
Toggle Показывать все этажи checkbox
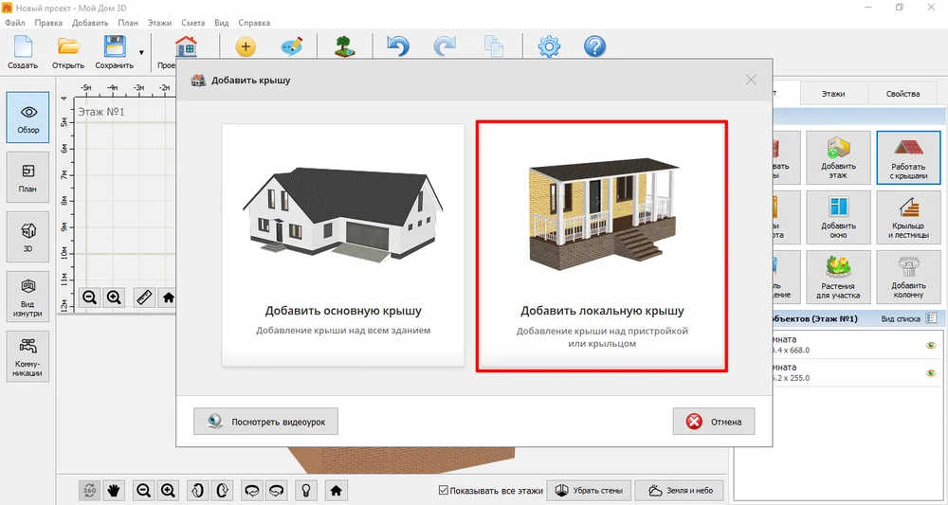pyautogui.click(x=443, y=491)
